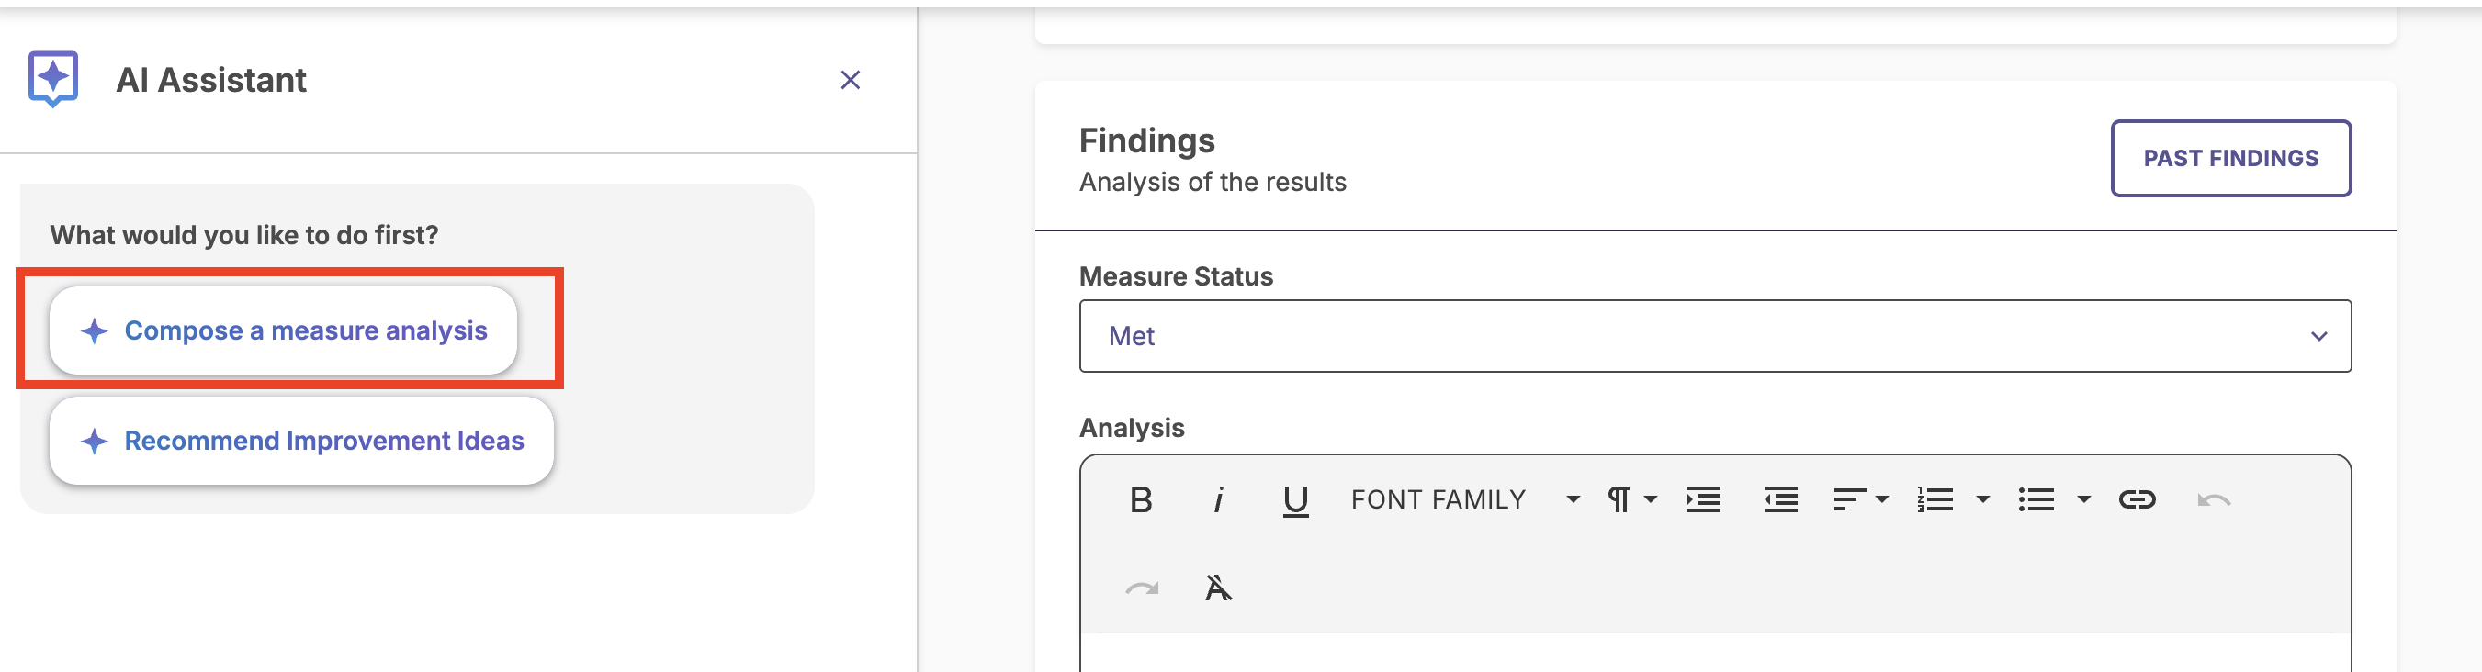The width and height of the screenshot is (2482, 672).
Task: Open the text alignment dropdown
Action: pyautogui.click(x=1860, y=499)
